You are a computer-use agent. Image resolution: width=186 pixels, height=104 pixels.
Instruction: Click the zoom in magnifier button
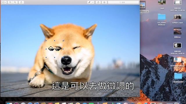pos(15,2)
